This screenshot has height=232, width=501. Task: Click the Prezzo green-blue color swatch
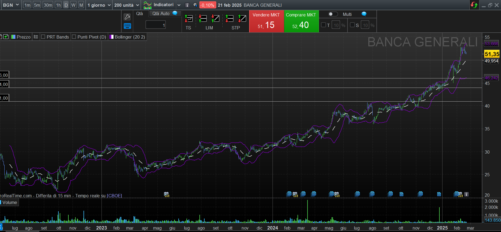13,37
